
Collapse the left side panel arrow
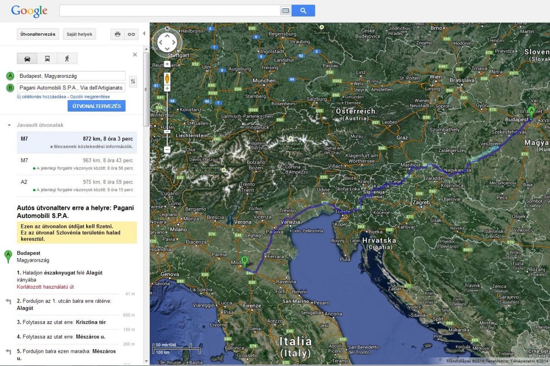tap(144, 34)
